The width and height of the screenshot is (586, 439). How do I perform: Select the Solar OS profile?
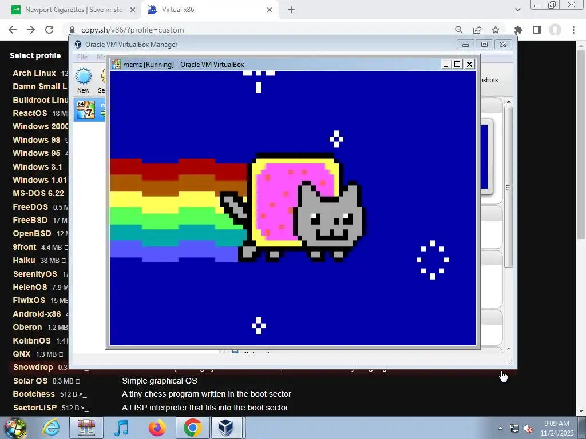pos(30,381)
